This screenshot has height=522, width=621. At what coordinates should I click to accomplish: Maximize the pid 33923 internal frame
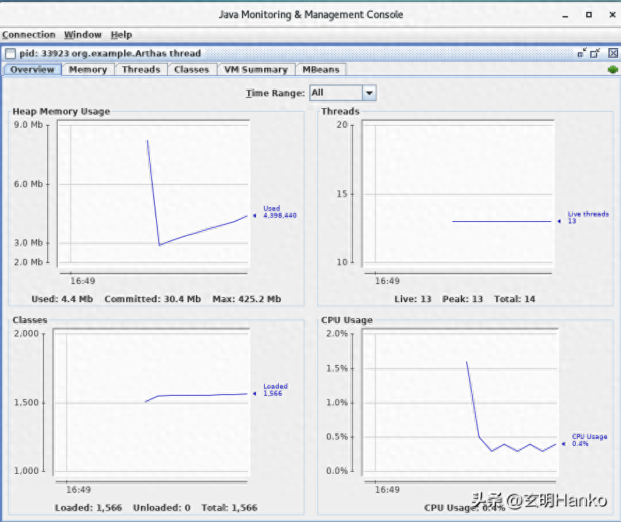point(596,53)
